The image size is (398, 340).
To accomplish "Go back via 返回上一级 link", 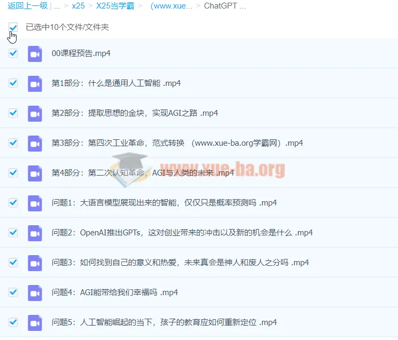I will [x=26, y=6].
